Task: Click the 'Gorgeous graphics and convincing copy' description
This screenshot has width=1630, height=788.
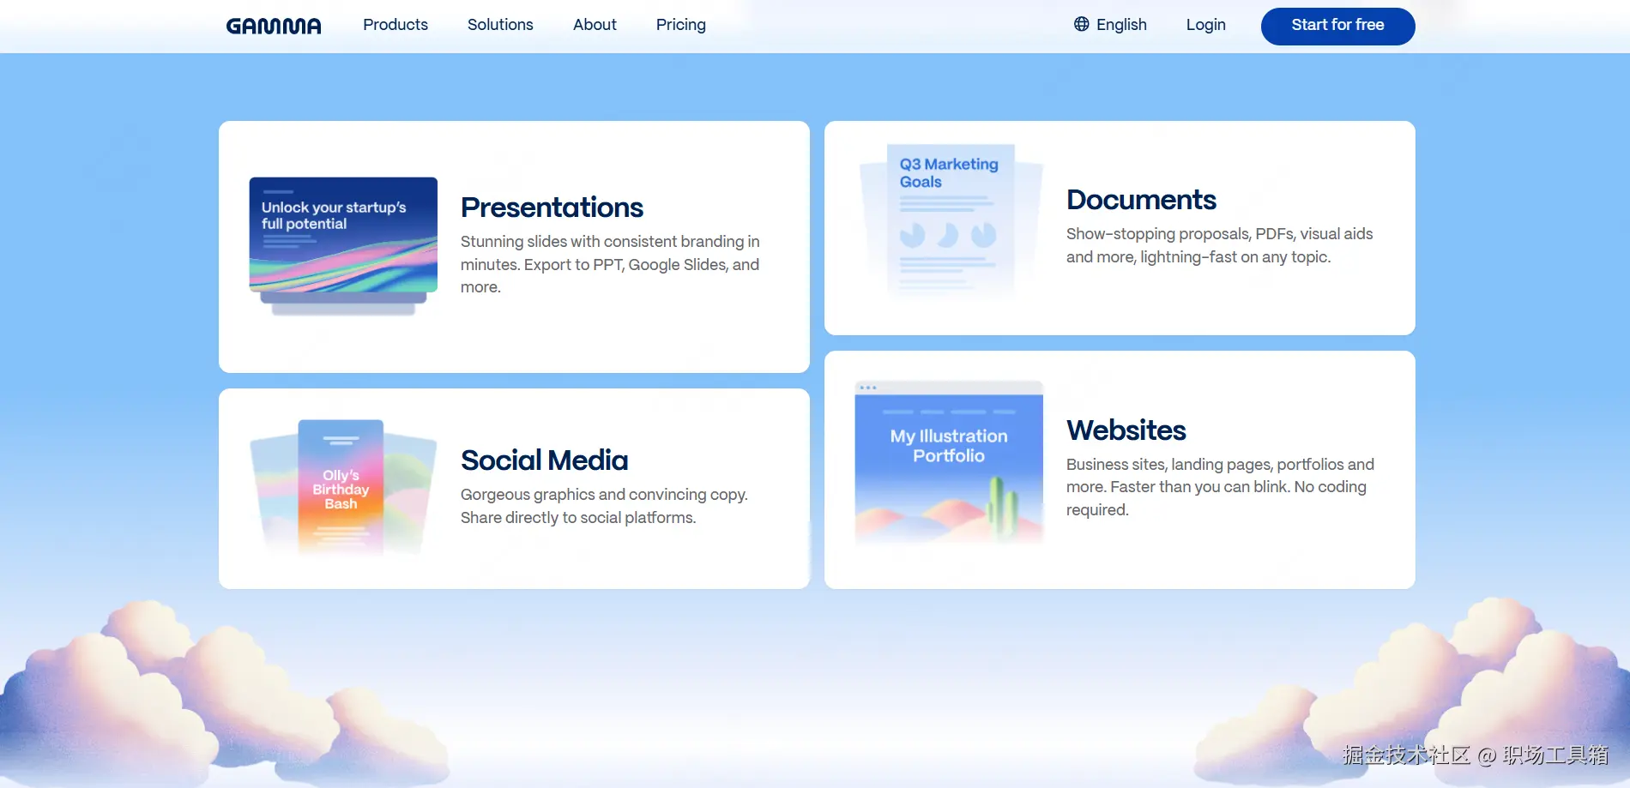Action: click(x=604, y=506)
